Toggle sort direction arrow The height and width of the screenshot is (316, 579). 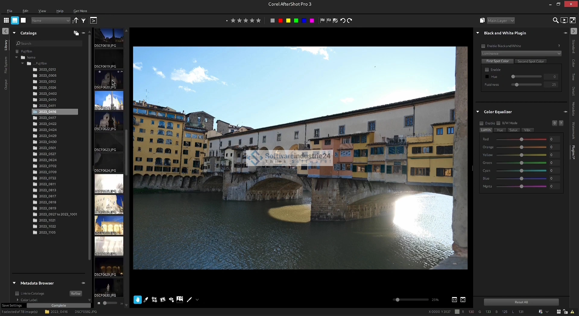(75, 21)
